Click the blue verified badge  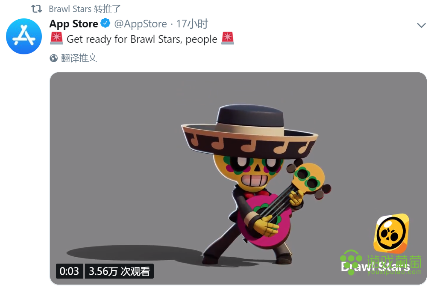point(106,23)
